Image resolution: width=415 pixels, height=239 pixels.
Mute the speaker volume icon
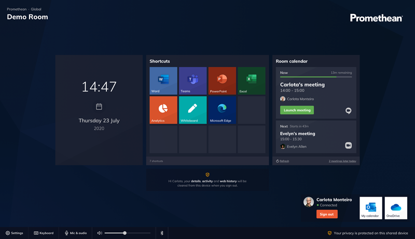(100, 233)
